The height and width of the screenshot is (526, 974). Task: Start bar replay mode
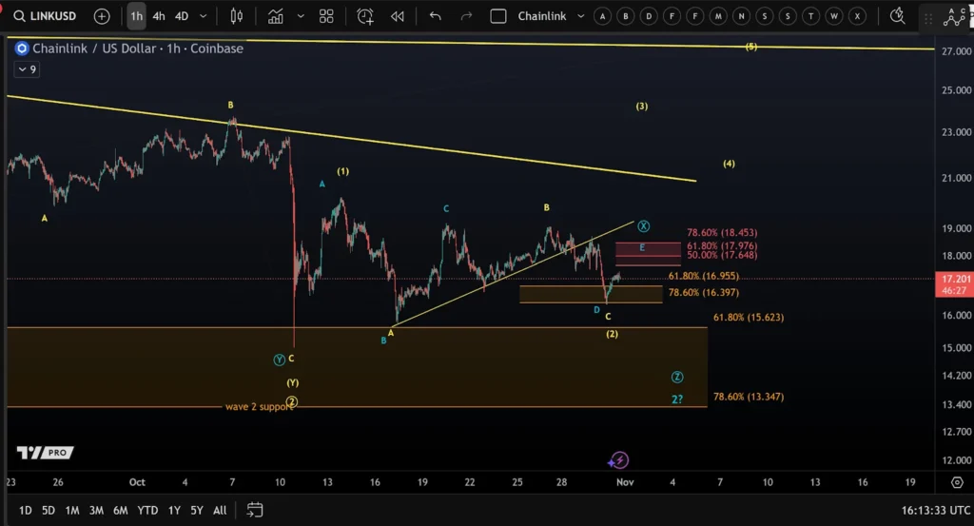[x=397, y=16]
